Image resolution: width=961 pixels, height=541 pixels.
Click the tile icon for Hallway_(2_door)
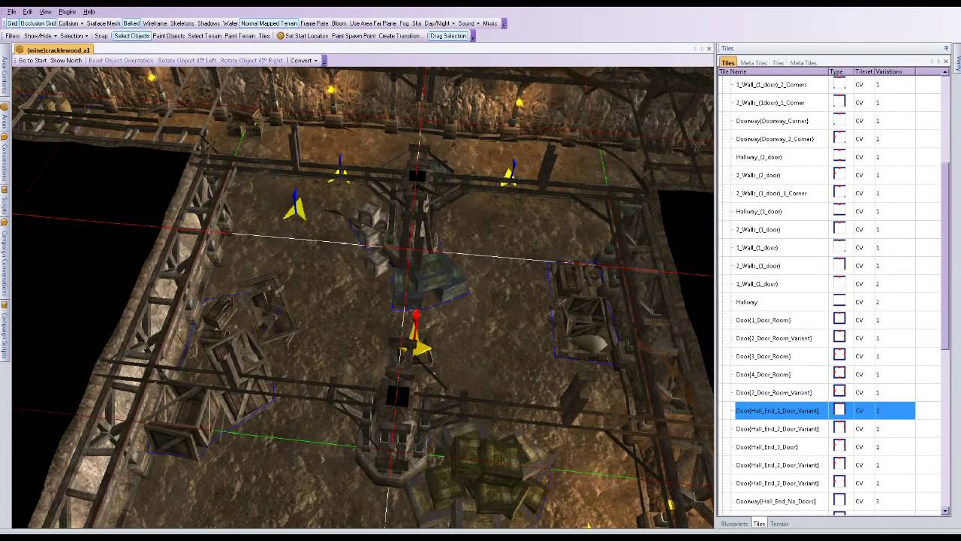tap(839, 156)
